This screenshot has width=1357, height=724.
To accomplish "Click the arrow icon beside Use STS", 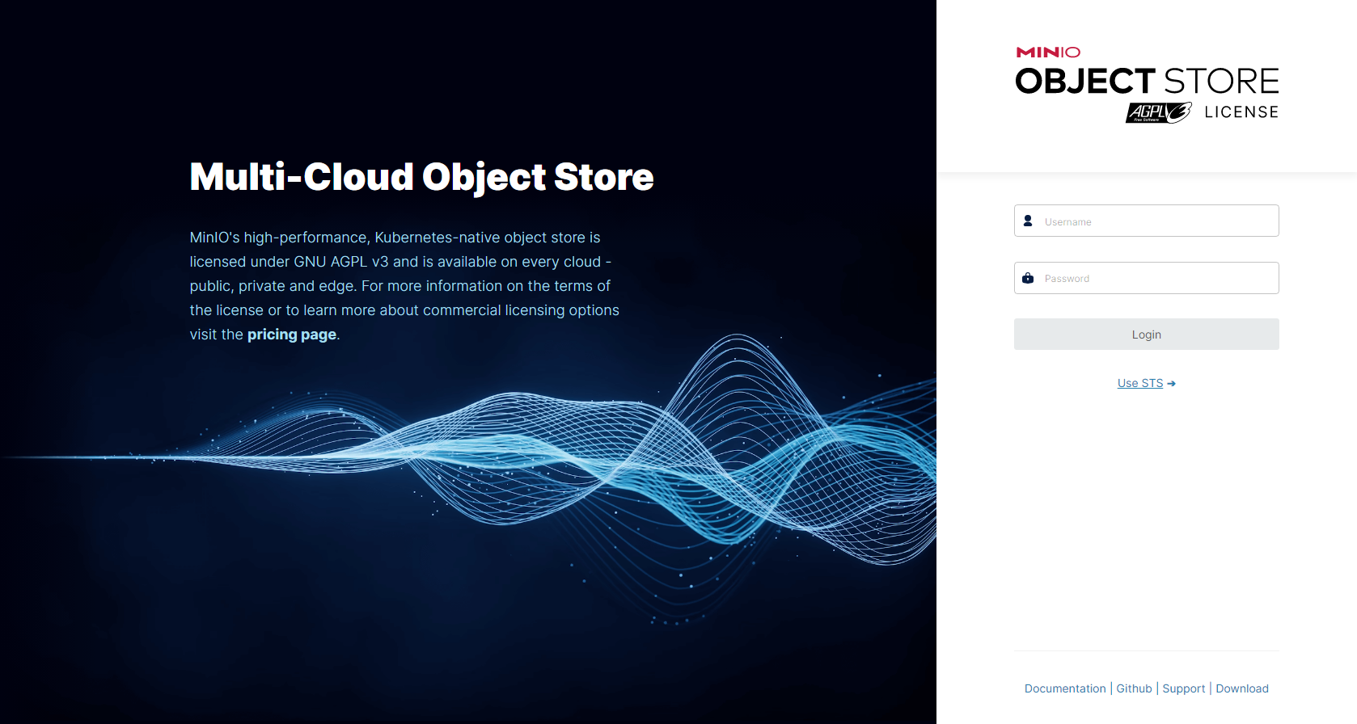I will coord(1171,384).
